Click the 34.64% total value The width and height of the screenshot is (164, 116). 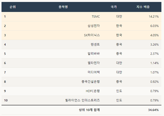(x=153, y=110)
